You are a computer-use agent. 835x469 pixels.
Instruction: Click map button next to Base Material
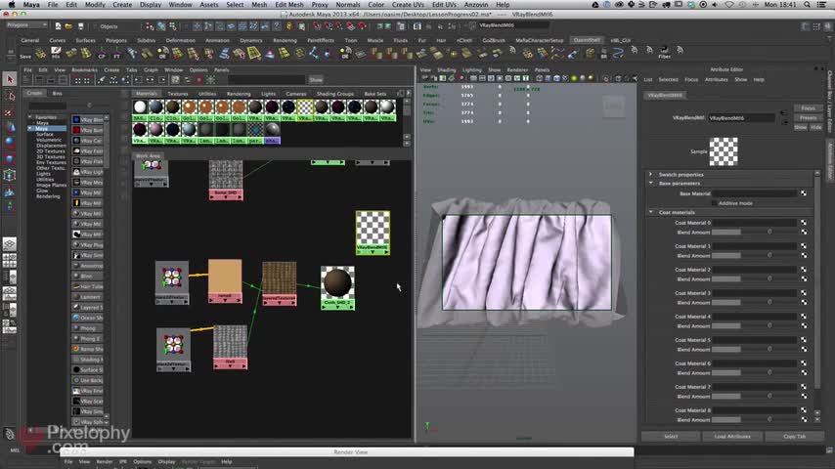click(804, 193)
